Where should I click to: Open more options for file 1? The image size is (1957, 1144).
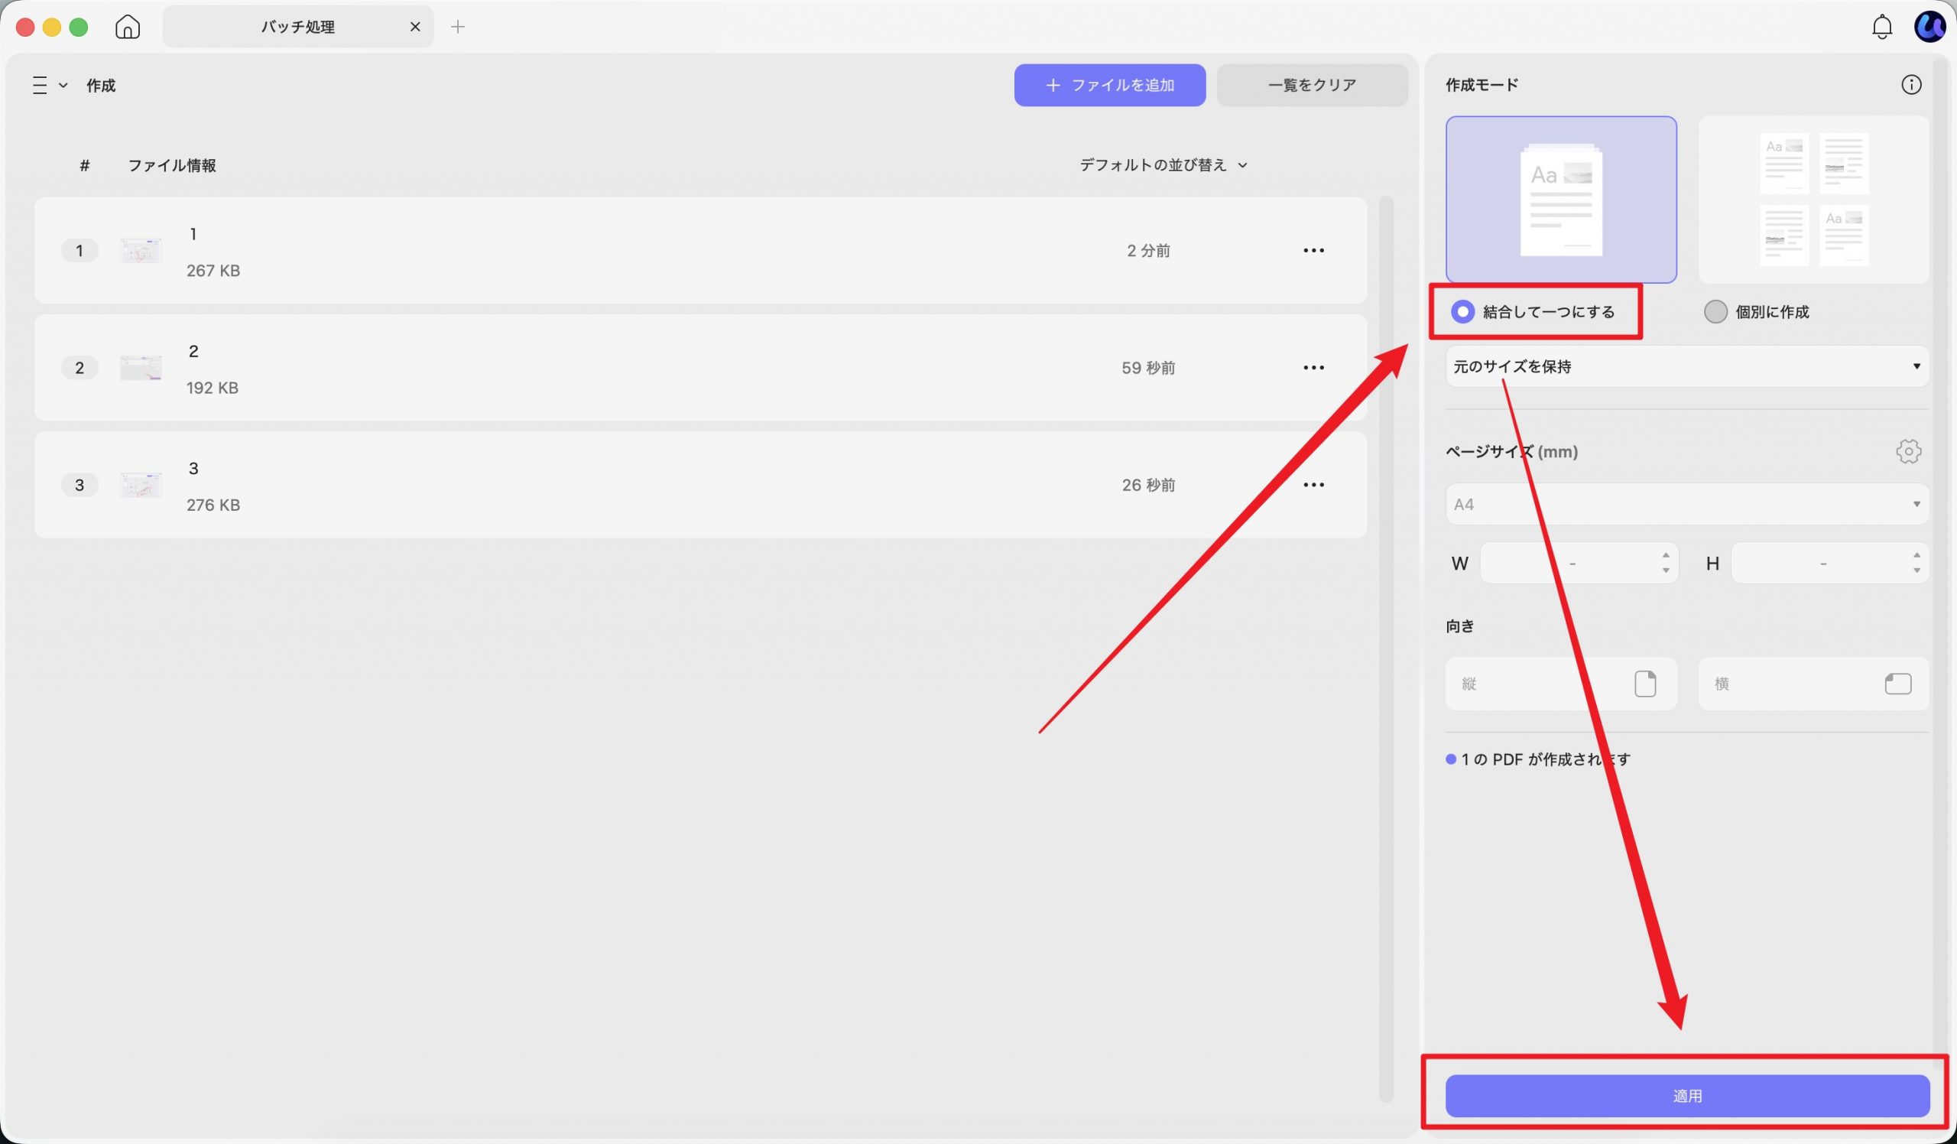[1313, 250]
